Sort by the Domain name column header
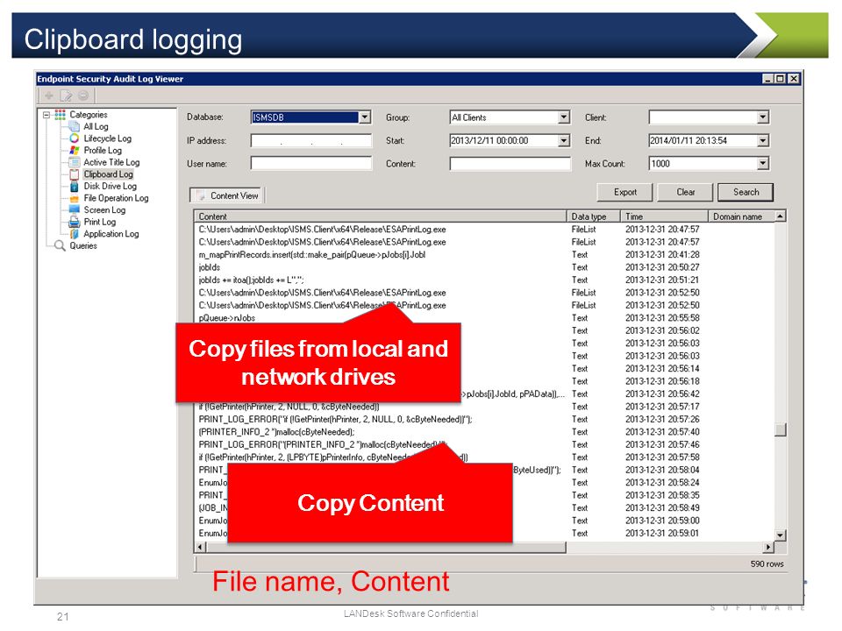 point(742,216)
